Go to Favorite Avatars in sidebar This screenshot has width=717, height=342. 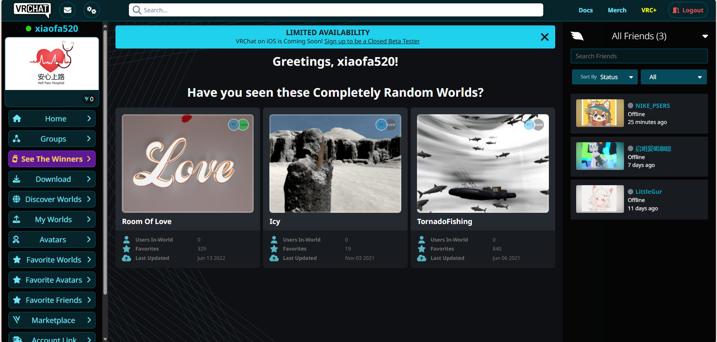pyautogui.click(x=52, y=280)
